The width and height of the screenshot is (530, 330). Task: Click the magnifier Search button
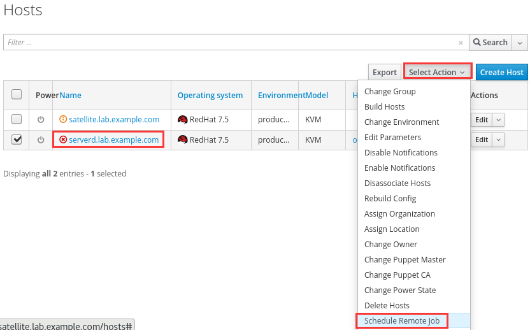(x=489, y=43)
